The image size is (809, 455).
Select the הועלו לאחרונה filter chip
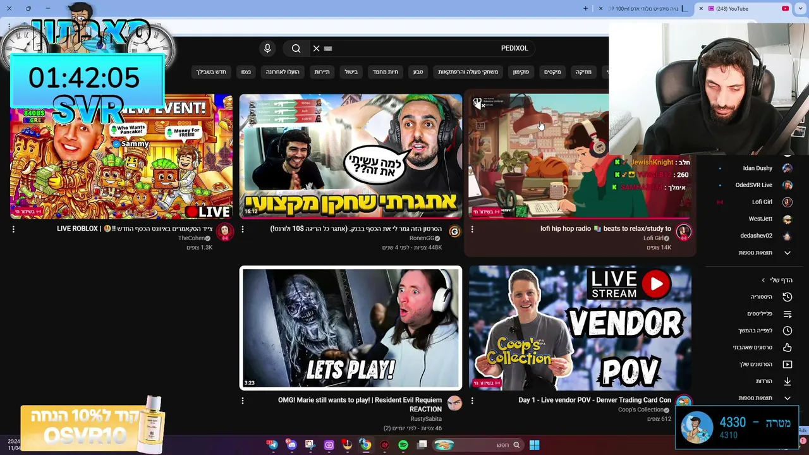pos(283,72)
